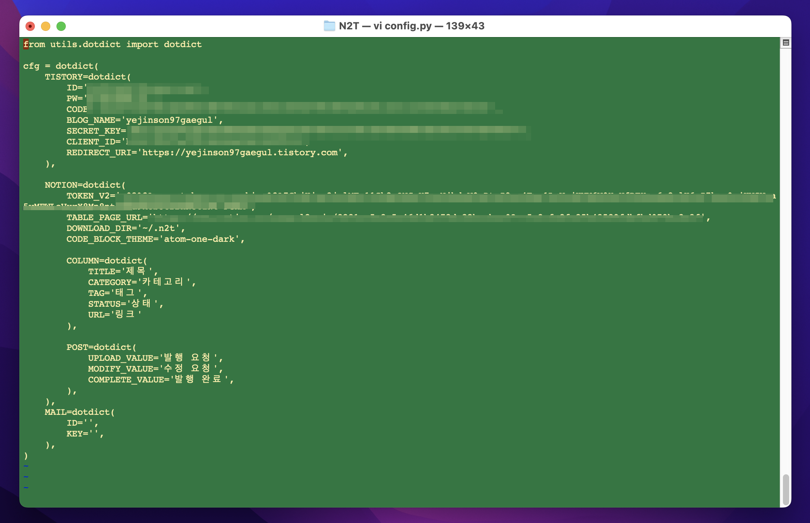
Task: Click the window title 'N2T — vi config.py — 139×43'
Action: (x=412, y=26)
